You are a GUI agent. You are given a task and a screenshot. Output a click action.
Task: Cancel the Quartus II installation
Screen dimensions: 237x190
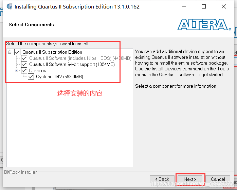[218, 179]
